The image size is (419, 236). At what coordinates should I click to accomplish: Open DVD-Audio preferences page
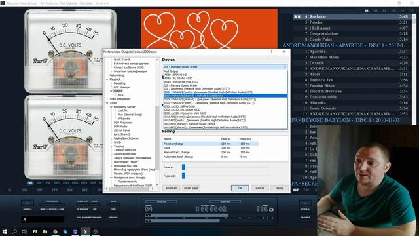[x=120, y=127]
